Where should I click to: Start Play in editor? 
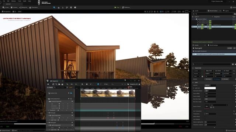117,7
